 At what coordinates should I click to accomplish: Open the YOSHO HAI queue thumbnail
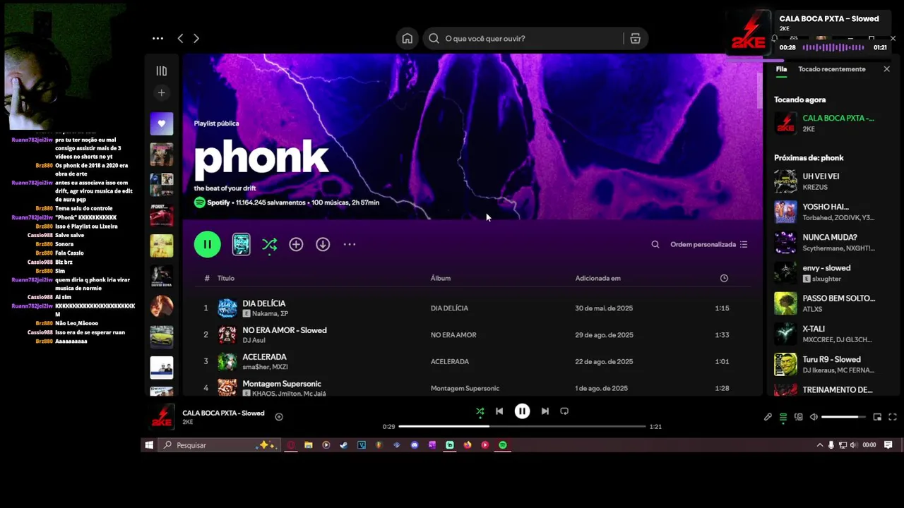point(785,212)
